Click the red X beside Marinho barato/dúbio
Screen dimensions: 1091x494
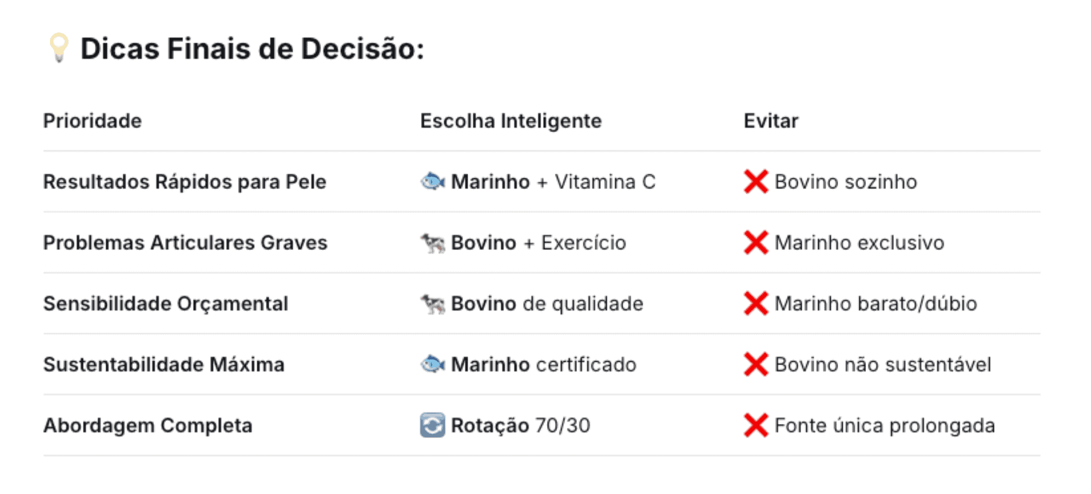pyautogui.click(x=756, y=304)
